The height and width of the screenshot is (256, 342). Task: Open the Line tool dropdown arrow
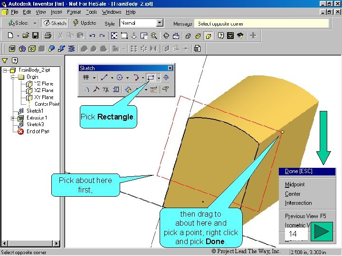pos(112,77)
